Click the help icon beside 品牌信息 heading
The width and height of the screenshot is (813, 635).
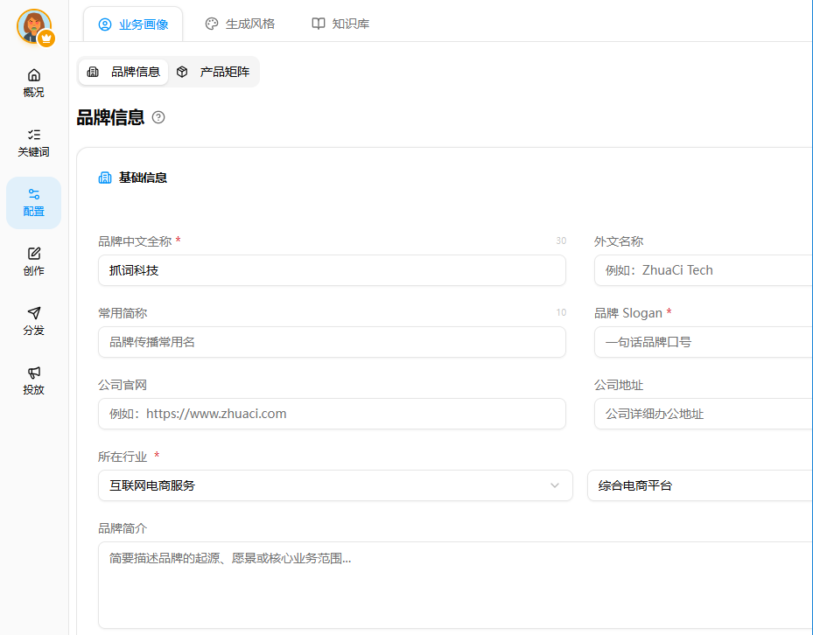pyautogui.click(x=158, y=117)
